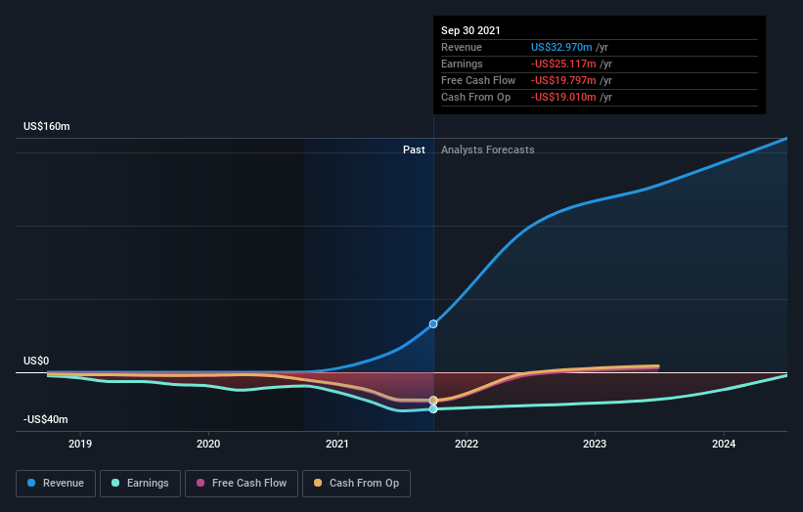This screenshot has height=512, width=803.
Task: Select the blue Revenue data point marker
Action: point(433,323)
